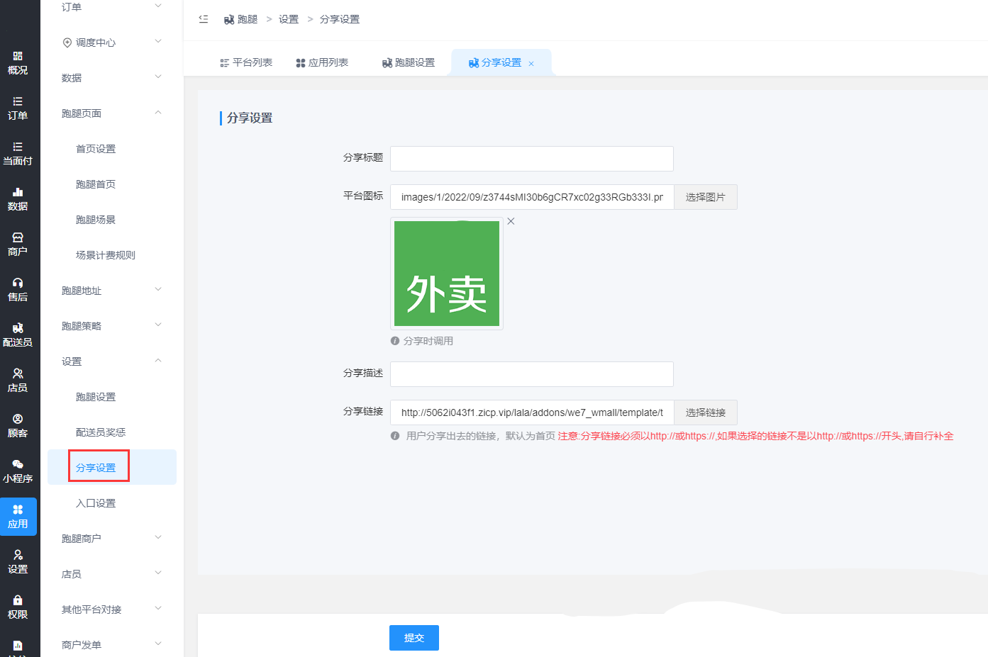The height and width of the screenshot is (657, 988).
Task: Open 订单 in the dark left sidebar
Action: pyautogui.click(x=18, y=108)
